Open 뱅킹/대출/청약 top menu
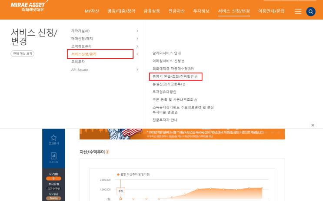Screen dimensions: 323x201 click(121, 11)
